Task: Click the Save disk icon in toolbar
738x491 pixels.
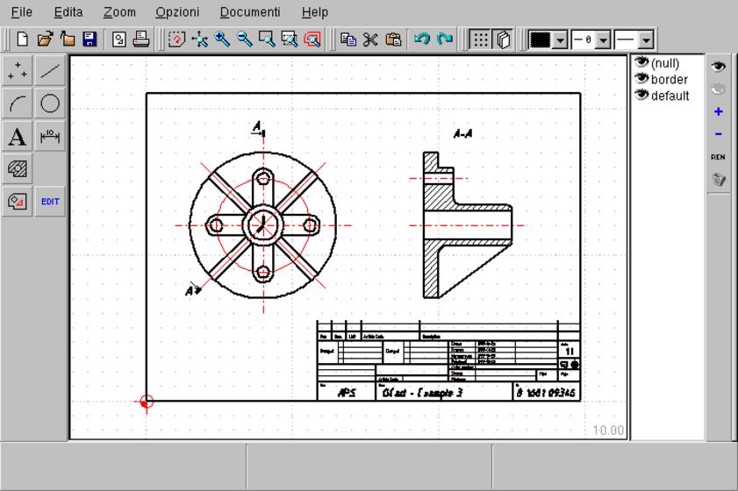Action: [x=89, y=39]
